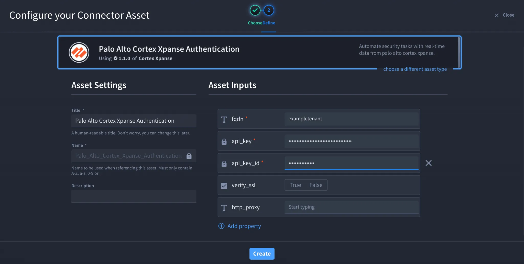Close the connector asset dialog via Close text
The image size is (524, 264).
(508, 15)
